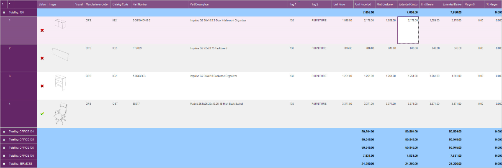
Task: Open the wallmount organizer thumbnail image
Action: 60,24
